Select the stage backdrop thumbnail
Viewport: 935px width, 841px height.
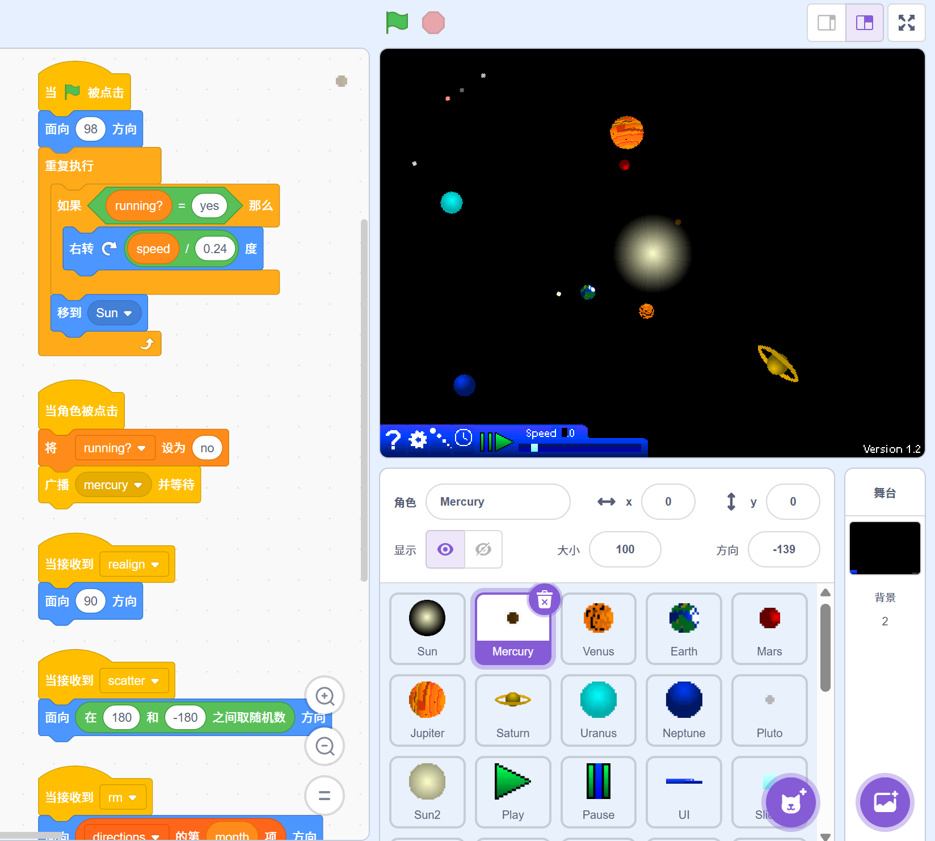click(885, 548)
